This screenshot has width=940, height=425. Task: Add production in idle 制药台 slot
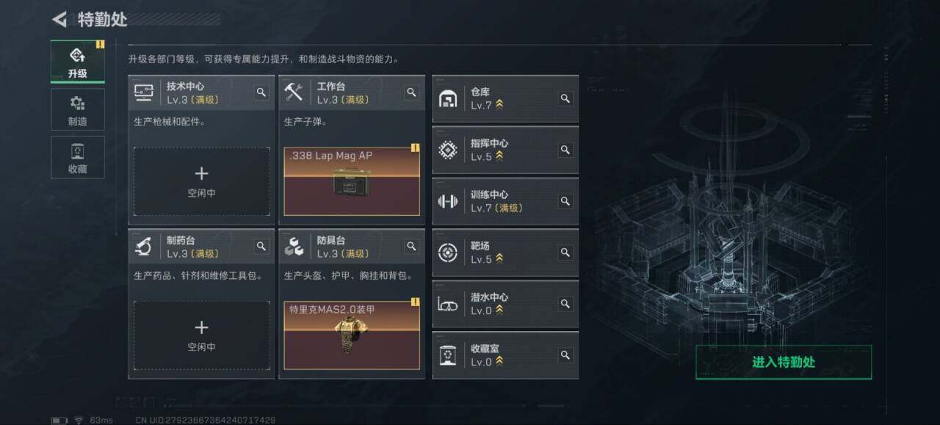click(201, 335)
